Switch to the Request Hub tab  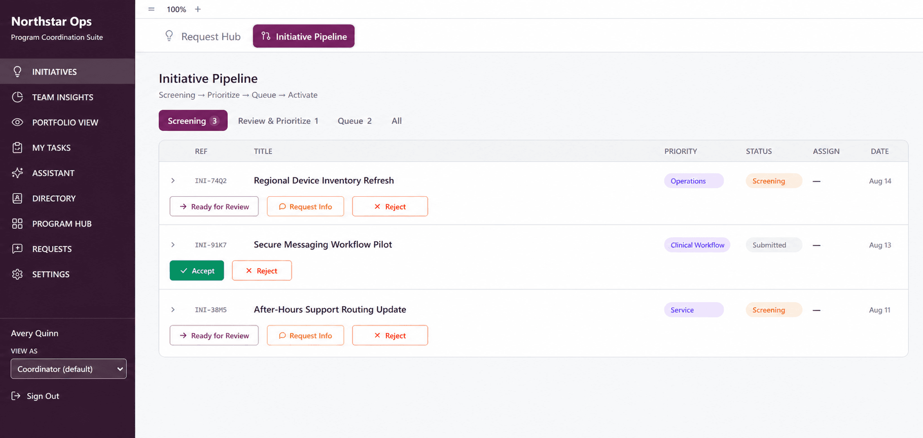tap(202, 36)
